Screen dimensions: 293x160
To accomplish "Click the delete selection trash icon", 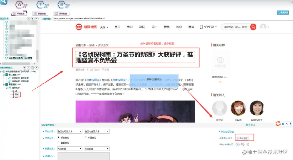I will [237, 145].
